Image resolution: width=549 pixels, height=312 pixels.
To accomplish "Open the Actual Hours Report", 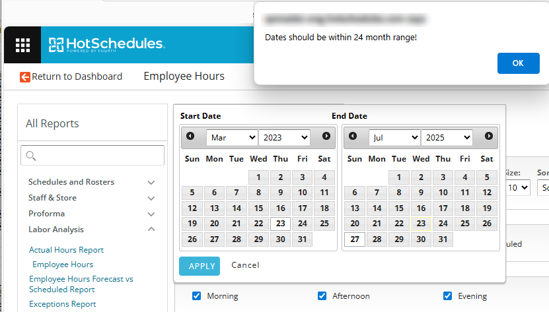I will pos(66,250).
